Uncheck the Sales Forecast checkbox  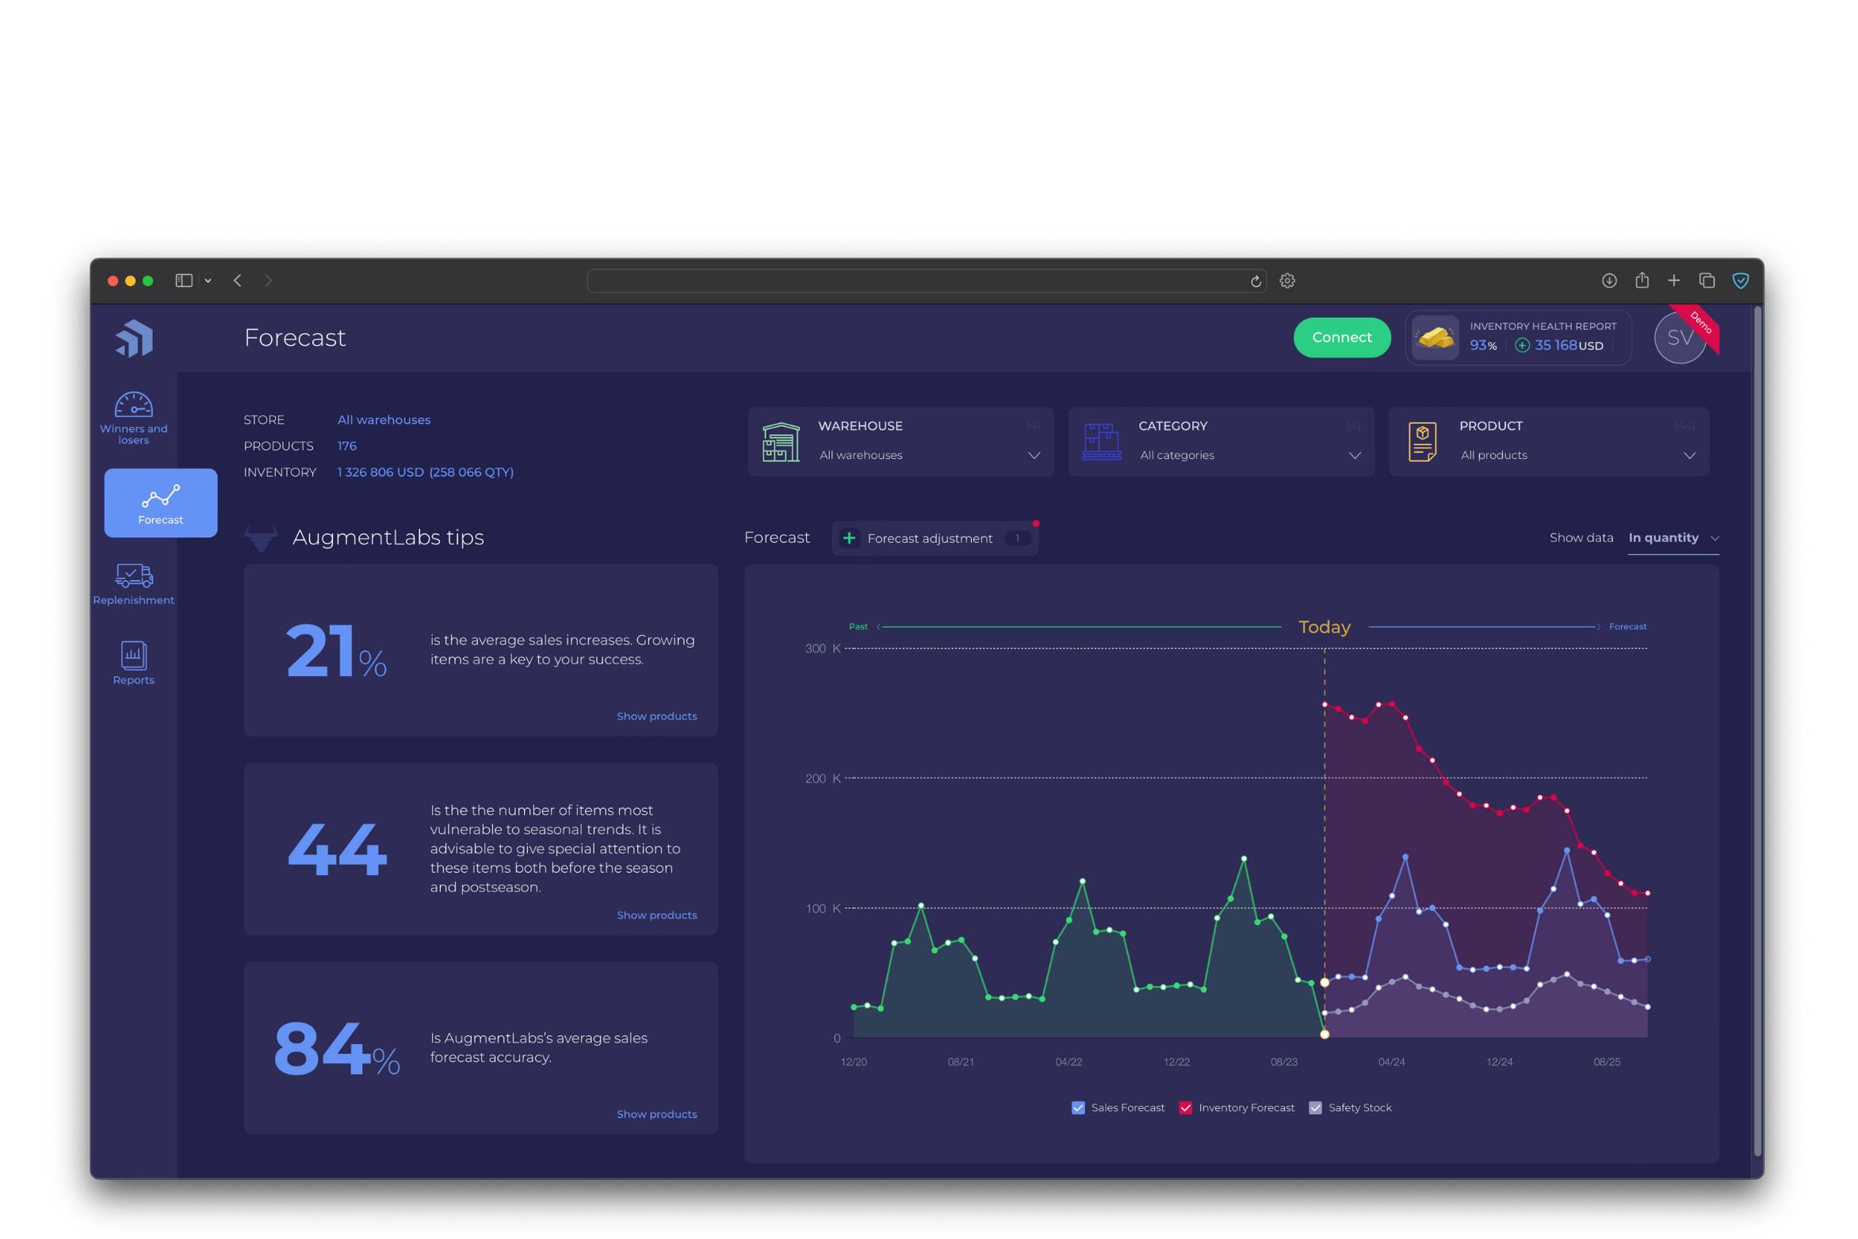[1078, 1107]
